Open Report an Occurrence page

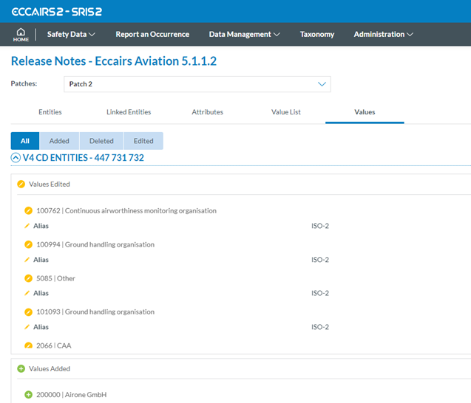(152, 34)
